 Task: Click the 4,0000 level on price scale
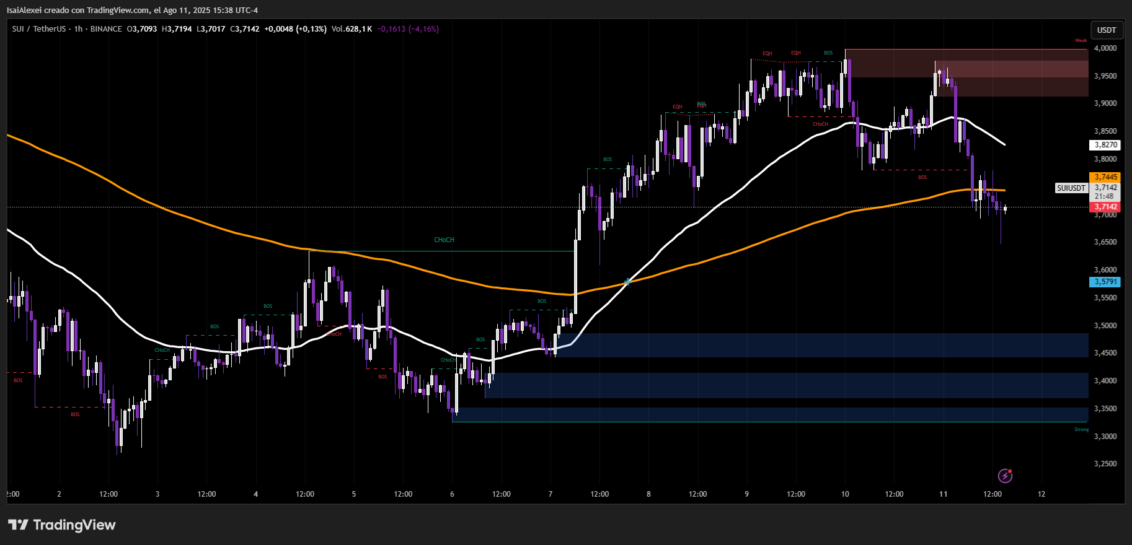(x=1105, y=48)
